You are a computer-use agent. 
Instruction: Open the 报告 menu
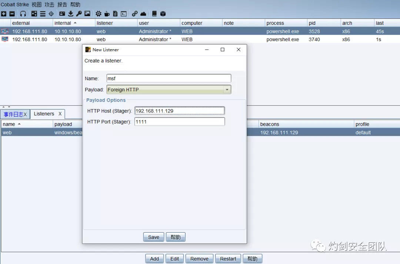point(62,4)
